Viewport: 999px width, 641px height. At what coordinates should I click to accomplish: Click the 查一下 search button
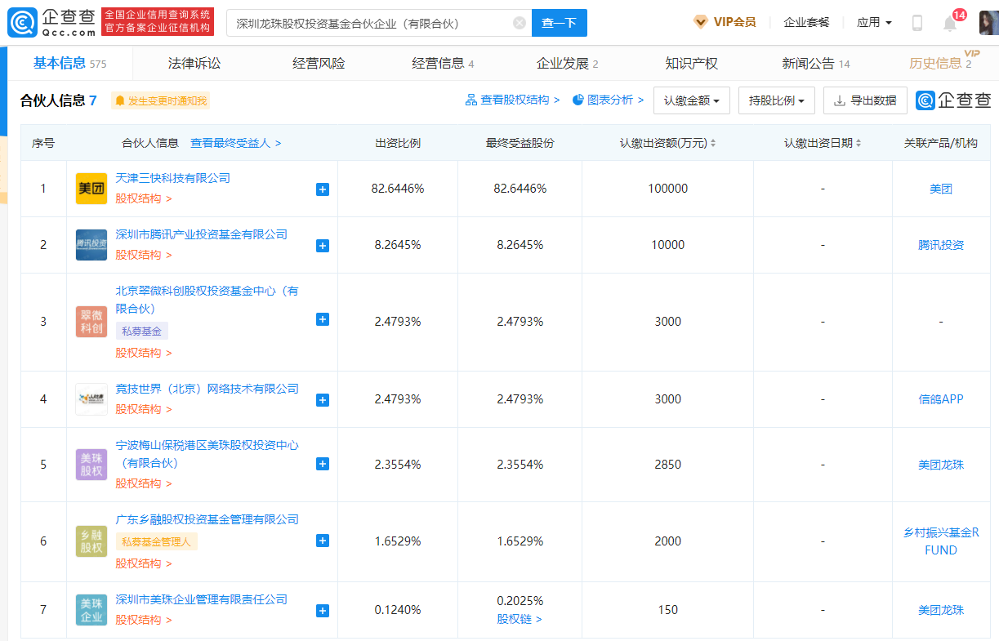(559, 23)
